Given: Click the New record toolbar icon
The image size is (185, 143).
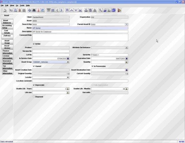Looking at the screenshot, I should (x=16, y=10).
